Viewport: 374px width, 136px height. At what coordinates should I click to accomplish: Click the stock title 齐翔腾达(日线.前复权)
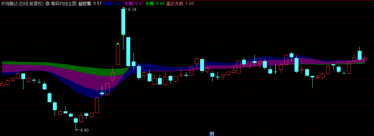click(x=22, y=4)
